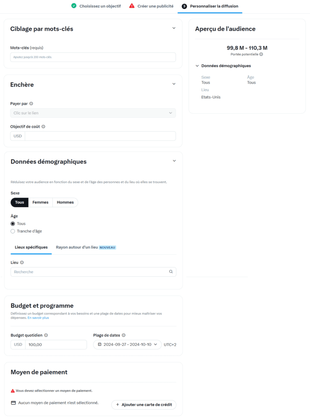The height and width of the screenshot is (420, 310).
Task: Collapse the Enchère section chevron
Action: coord(174,84)
